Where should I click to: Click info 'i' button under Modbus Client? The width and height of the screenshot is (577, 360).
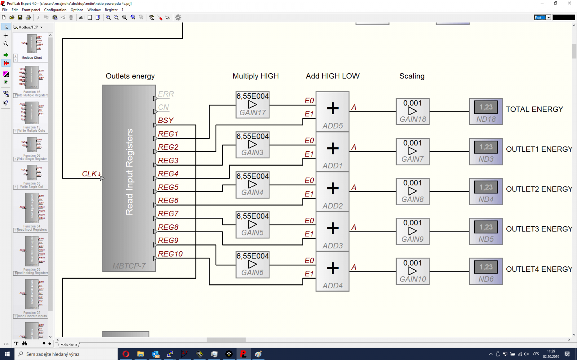pyautogui.click(x=16, y=56)
